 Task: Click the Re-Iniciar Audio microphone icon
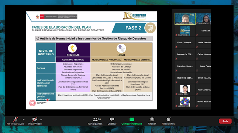click(x=15, y=119)
